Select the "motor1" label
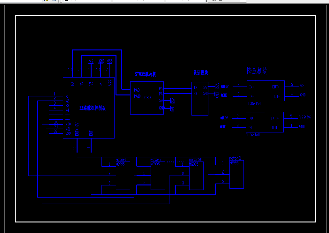 (x=121, y=160)
